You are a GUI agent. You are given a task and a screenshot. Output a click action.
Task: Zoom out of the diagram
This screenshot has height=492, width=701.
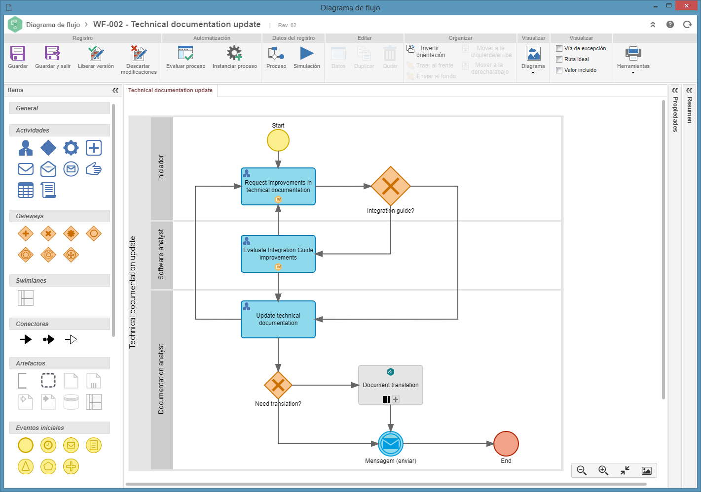(582, 471)
